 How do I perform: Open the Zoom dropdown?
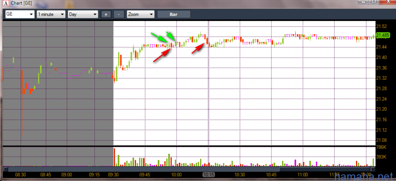pyautogui.click(x=140, y=14)
